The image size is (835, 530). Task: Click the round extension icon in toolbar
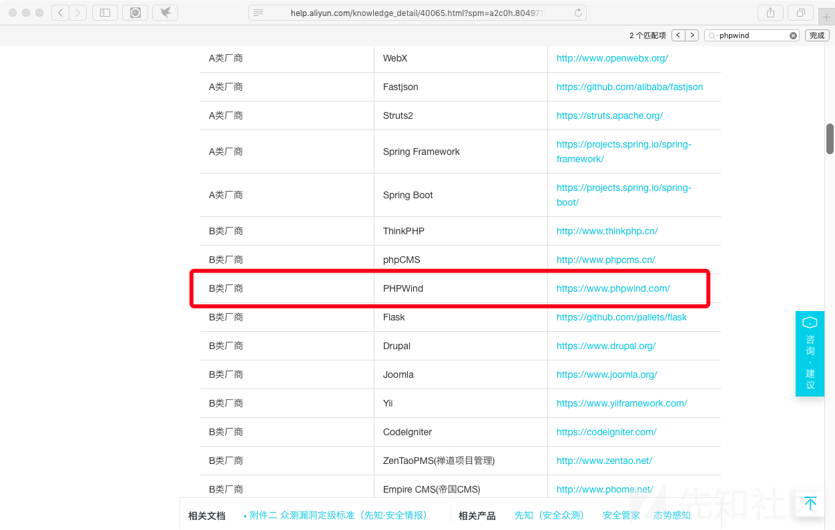pyautogui.click(x=135, y=13)
